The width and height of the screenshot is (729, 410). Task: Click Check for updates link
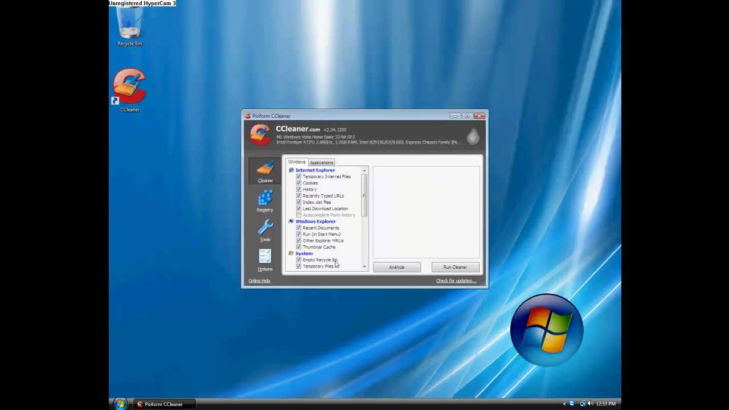point(456,281)
